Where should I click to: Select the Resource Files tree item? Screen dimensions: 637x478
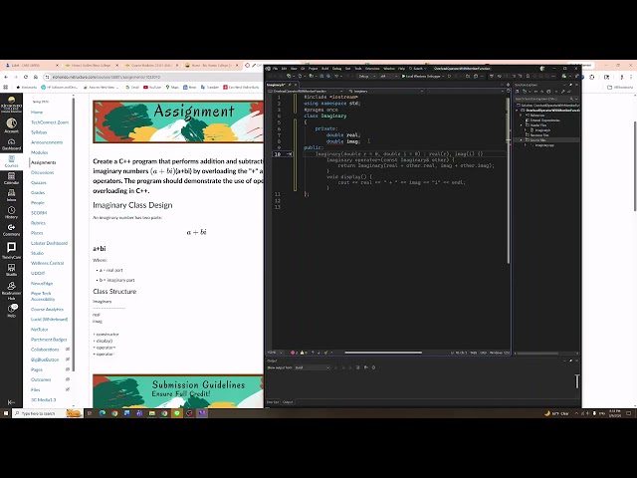pos(538,135)
